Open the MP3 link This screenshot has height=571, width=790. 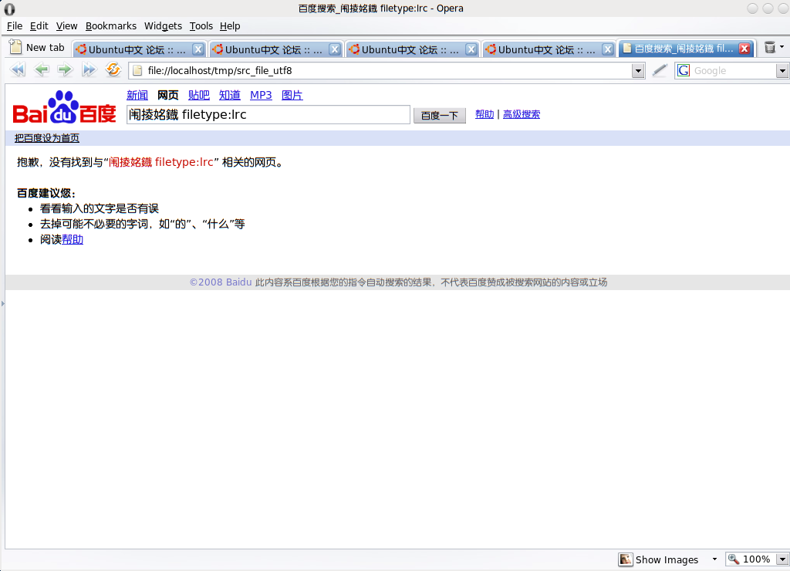click(x=261, y=95)
